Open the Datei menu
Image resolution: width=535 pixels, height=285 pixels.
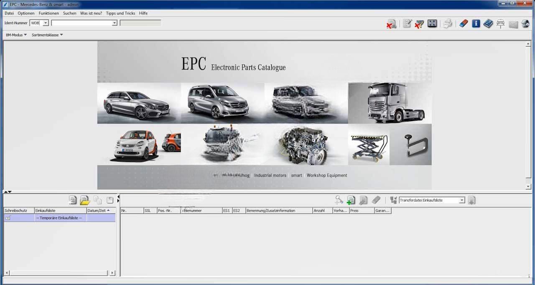9,13
